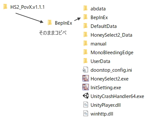
Task: Open the DefaultData folder label
Action: tap(104, 26)
